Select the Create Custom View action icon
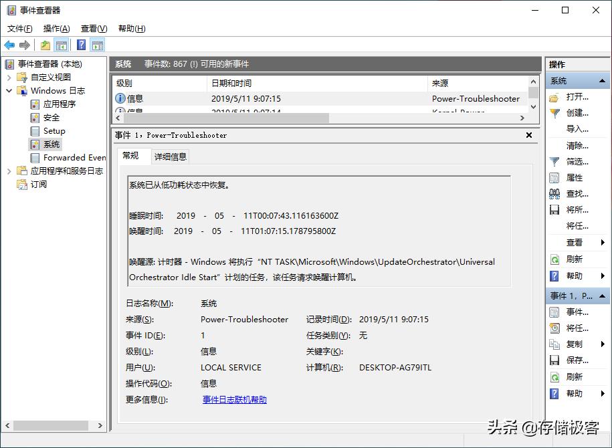The height and width of the screenshot is (448, 612). coord(554,113)
